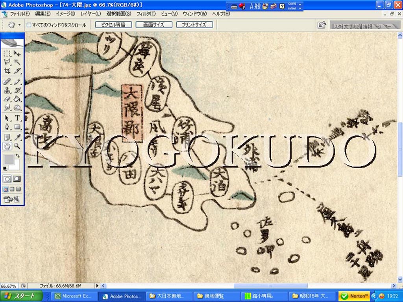
Task: Select the Rectangle shape tool
Action: click(x=17, y=127)
